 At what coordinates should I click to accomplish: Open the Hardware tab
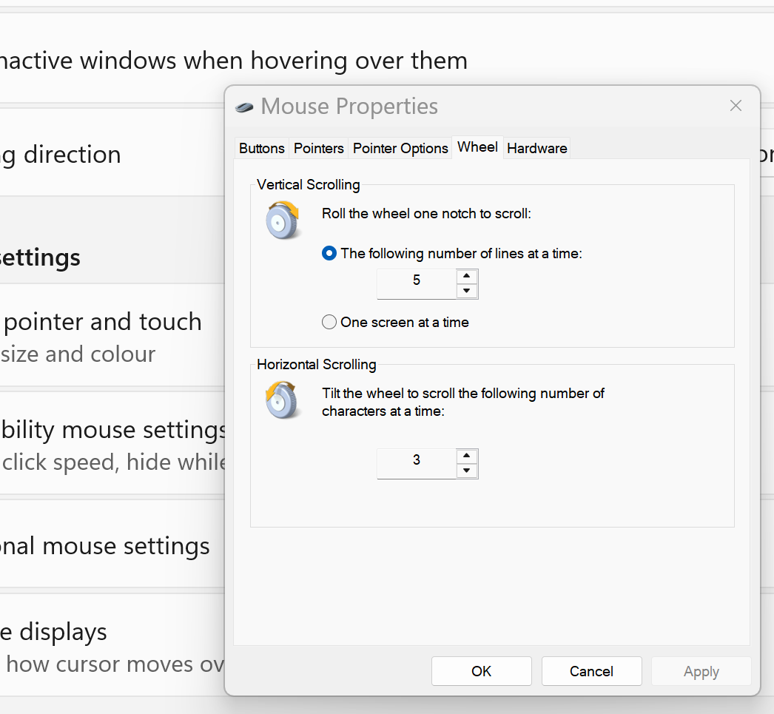pos(536,148)
